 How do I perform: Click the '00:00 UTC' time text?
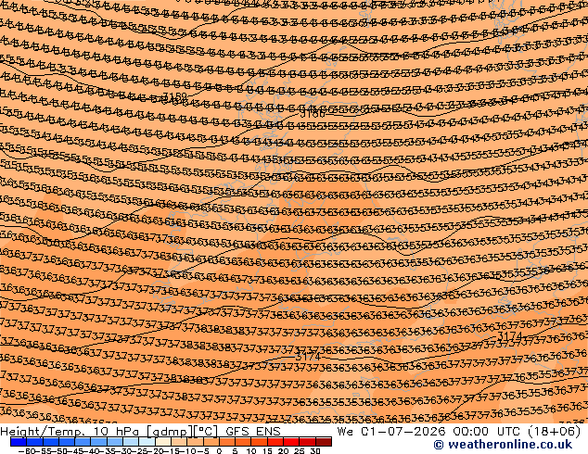point(484,431)
